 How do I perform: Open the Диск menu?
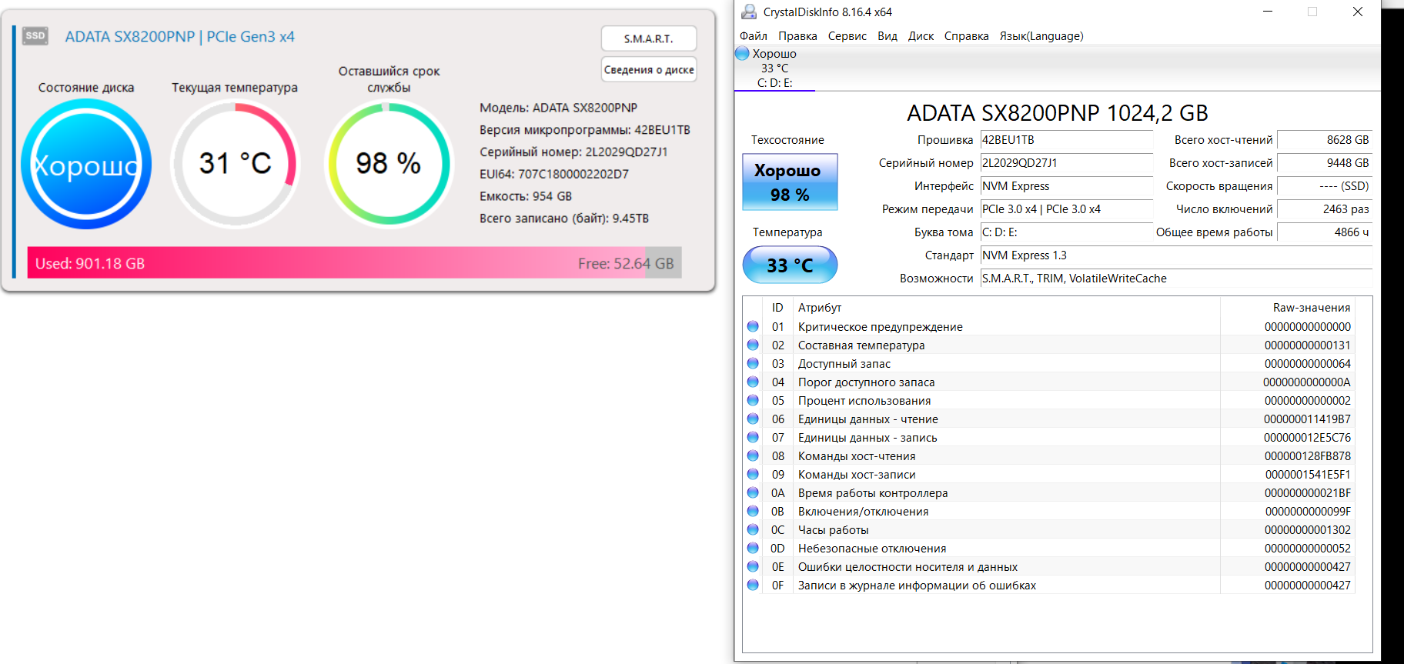[921, 36]
